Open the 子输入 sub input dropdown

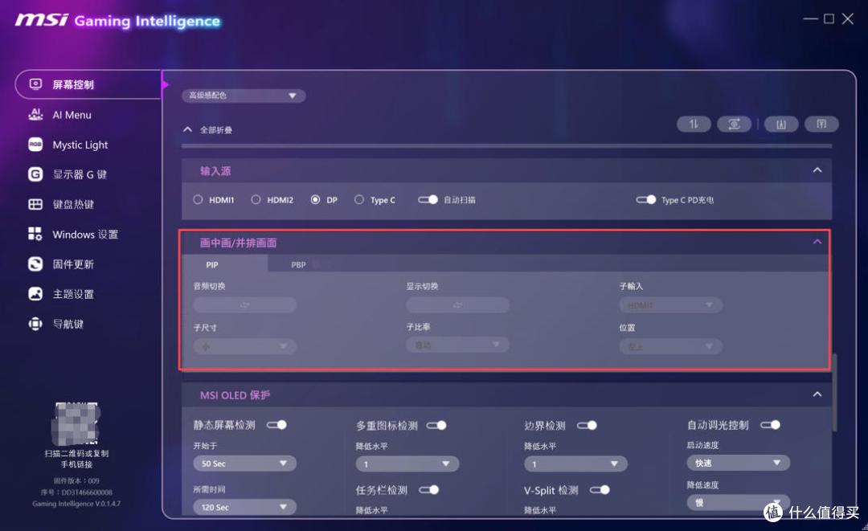[x=670, y=305]
